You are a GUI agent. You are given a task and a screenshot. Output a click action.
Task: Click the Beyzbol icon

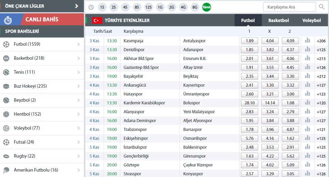click(6, 100)
